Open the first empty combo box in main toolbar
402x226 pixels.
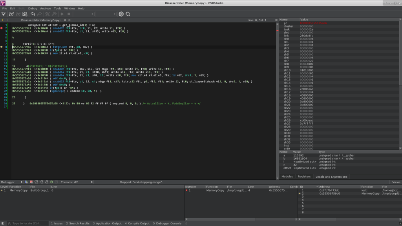tap(84, 14)
